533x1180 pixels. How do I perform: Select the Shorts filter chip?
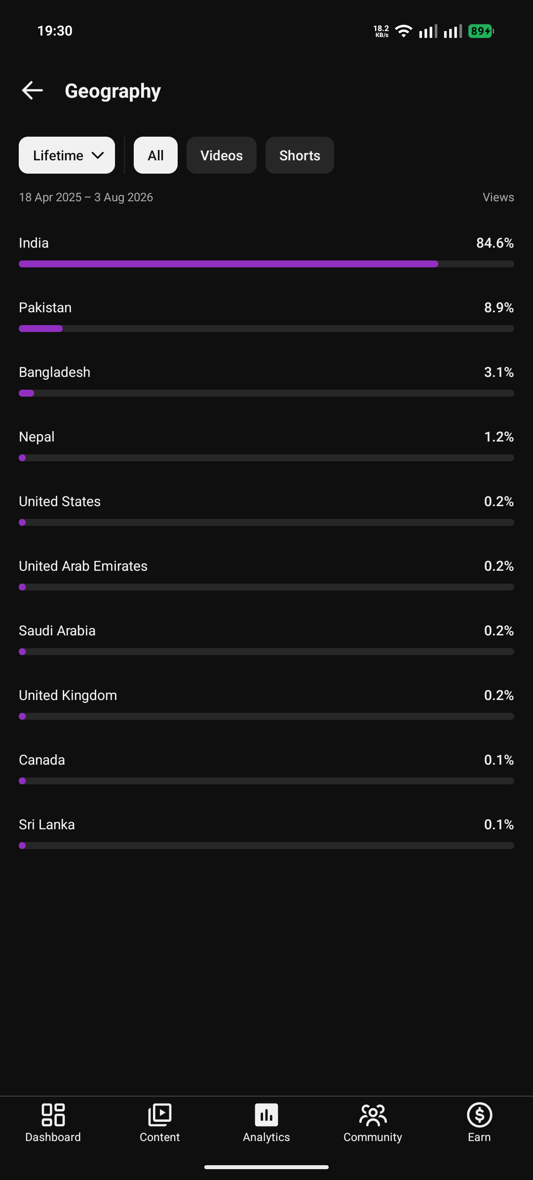point(300,155)
